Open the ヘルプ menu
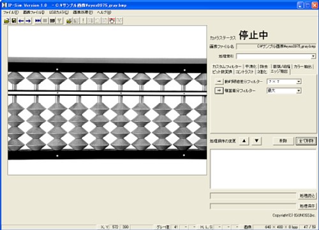Viewport: 319px width, 230px height. coord(104,12)
